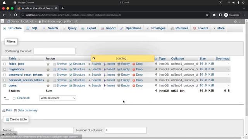
Task: Open the Routines tab
Action: [179, 28]
